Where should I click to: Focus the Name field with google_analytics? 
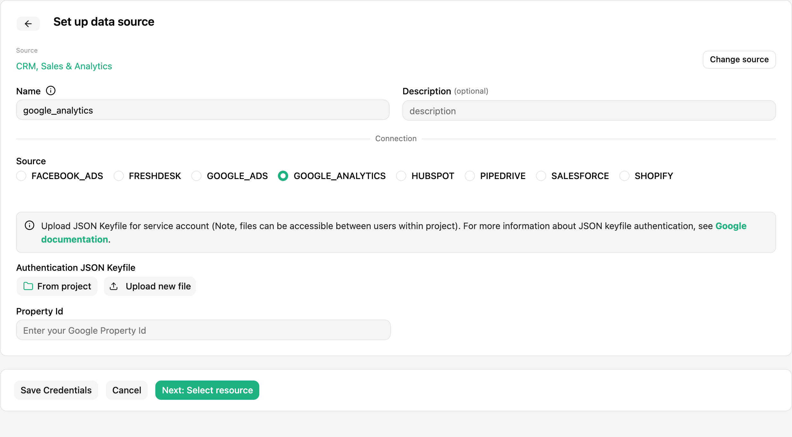click(x=203, y=110)
